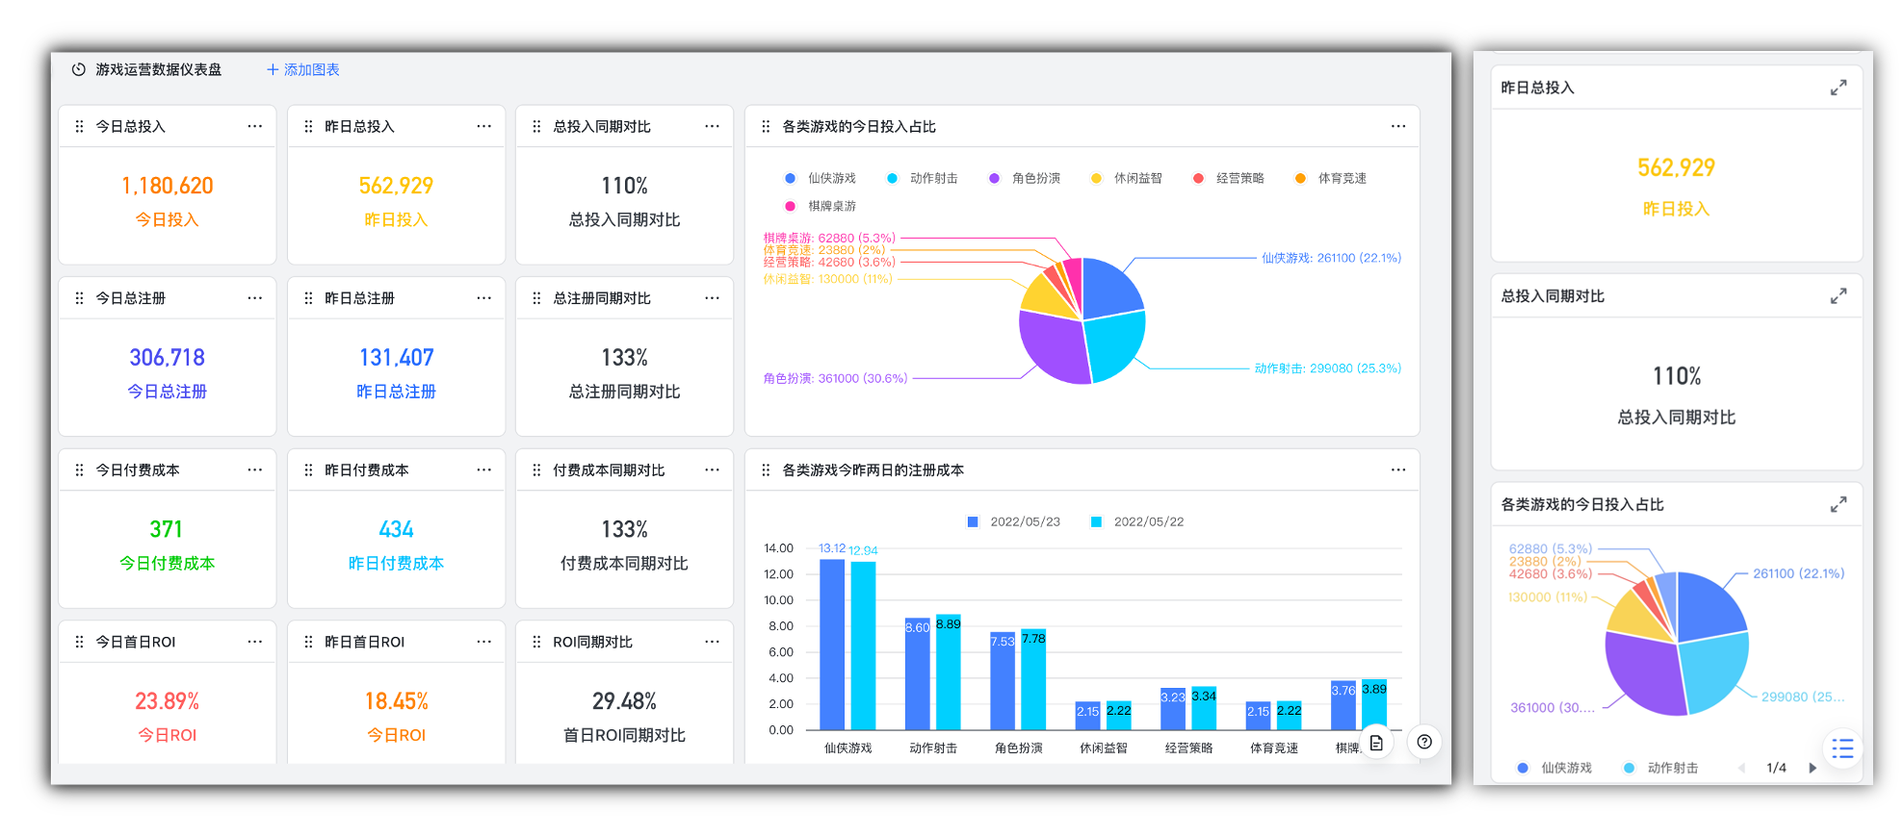The width and height of the screenshot is (1903, 837).
Task: Toggle 休闲益智 legend in the pie chart
Action: (x=1127, y=178)
